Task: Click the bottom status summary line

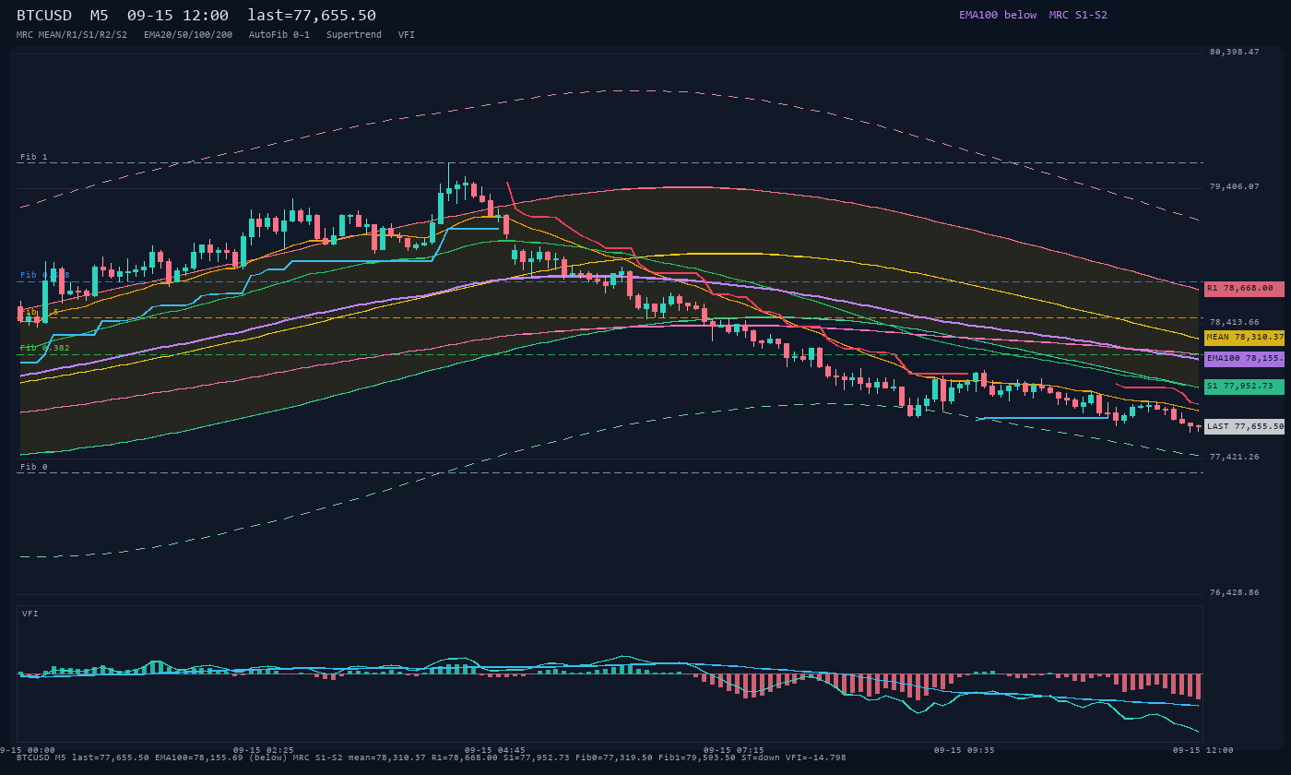Action: (432, 757)
